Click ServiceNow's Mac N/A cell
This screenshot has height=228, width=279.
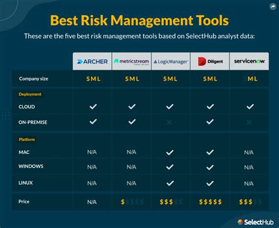249,152
